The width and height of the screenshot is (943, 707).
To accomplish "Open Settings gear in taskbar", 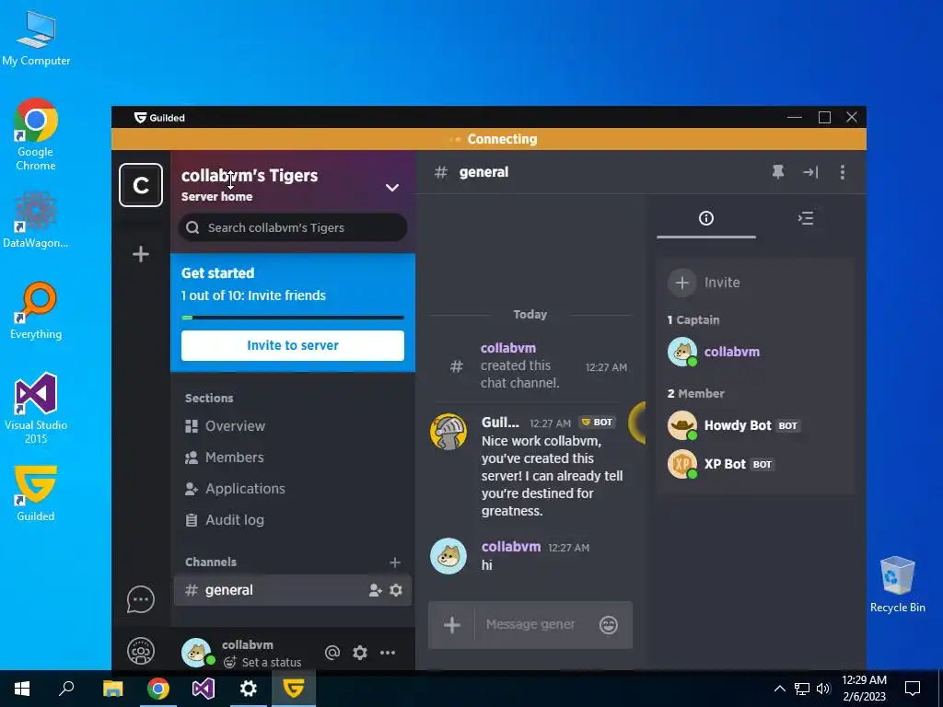I will (x=249, y=689).
